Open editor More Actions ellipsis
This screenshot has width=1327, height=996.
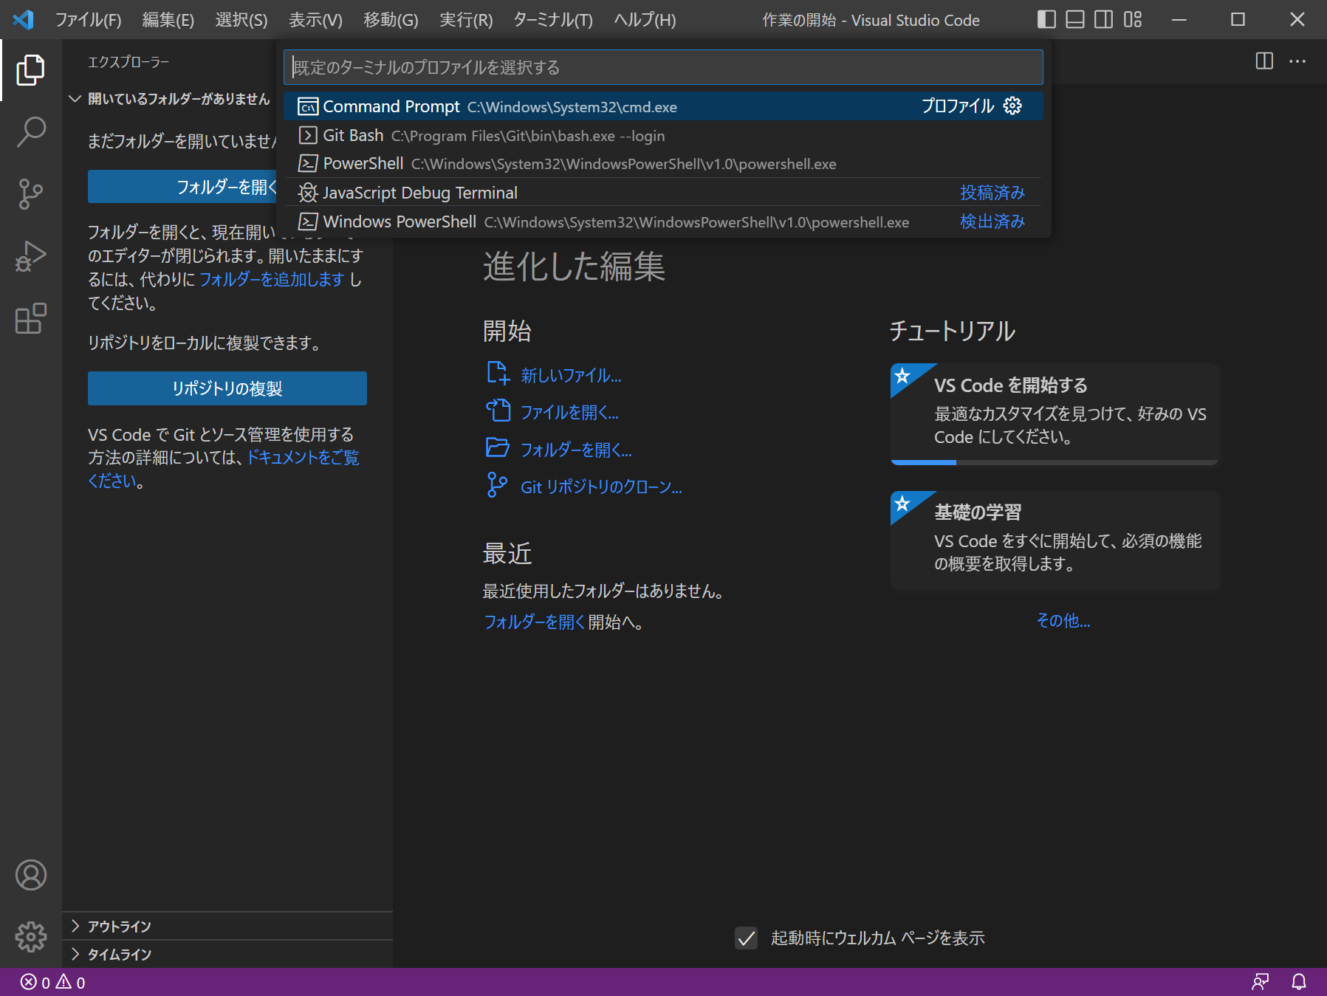[x=1297, y=61]
